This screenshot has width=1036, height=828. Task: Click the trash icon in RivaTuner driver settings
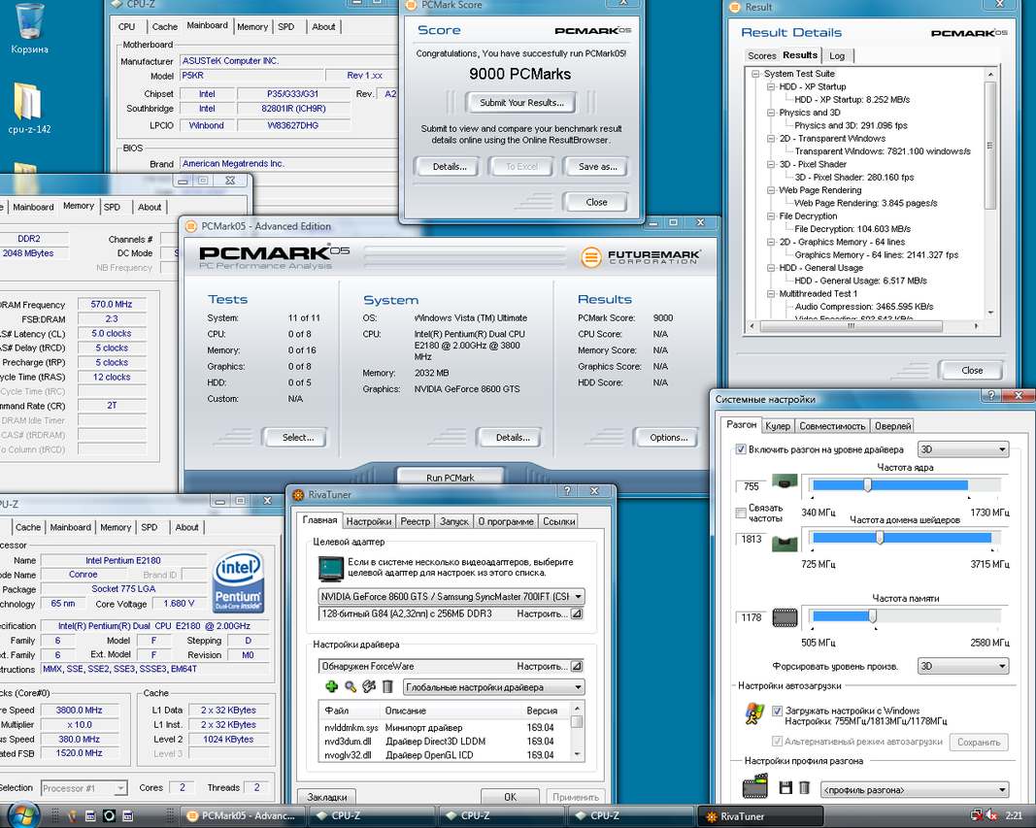click(387, 686)
